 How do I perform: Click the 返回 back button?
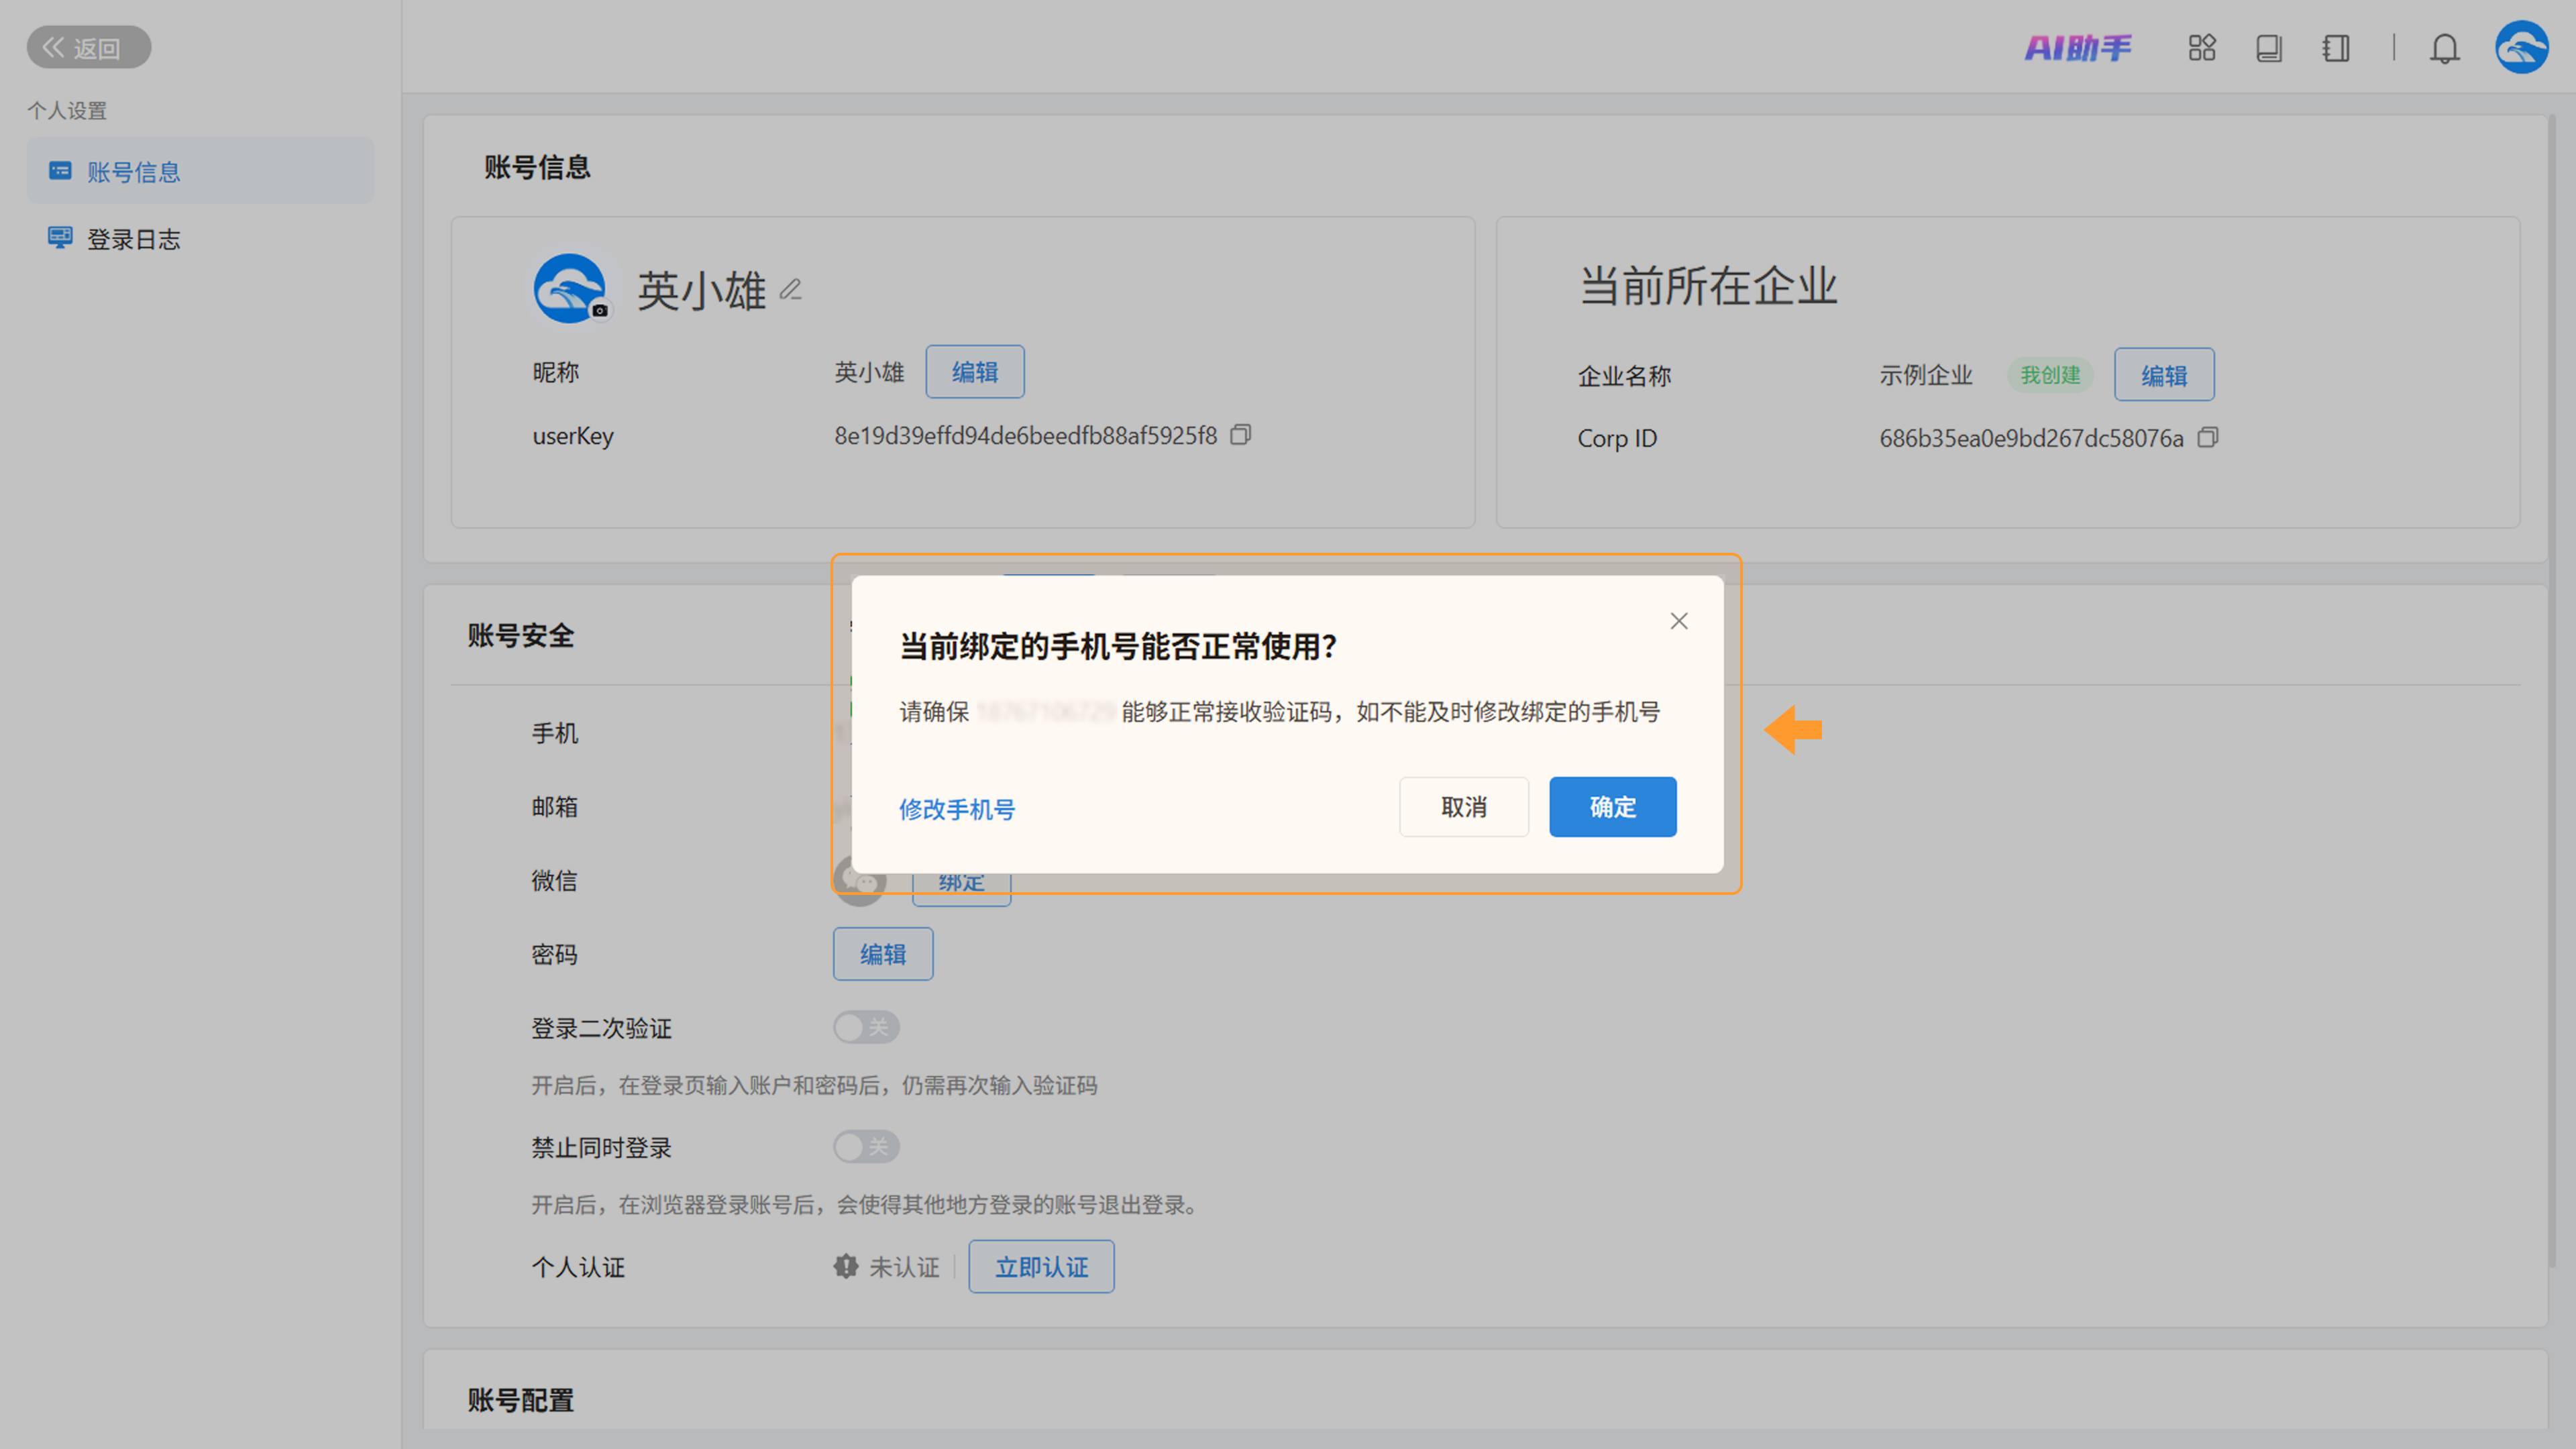coord(89,48)
